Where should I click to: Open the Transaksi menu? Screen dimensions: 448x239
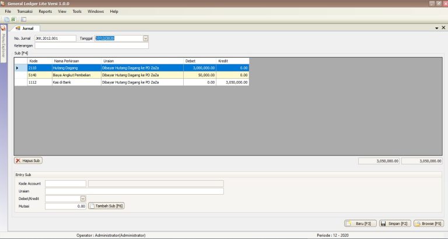pyautogui.click(x=24, y=11)
